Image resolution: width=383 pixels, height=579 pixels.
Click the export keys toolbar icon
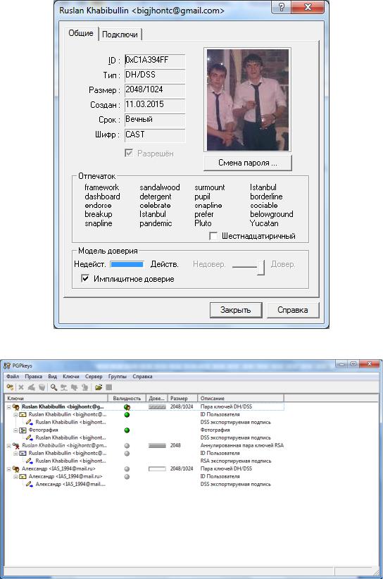(x=108, y=387)
